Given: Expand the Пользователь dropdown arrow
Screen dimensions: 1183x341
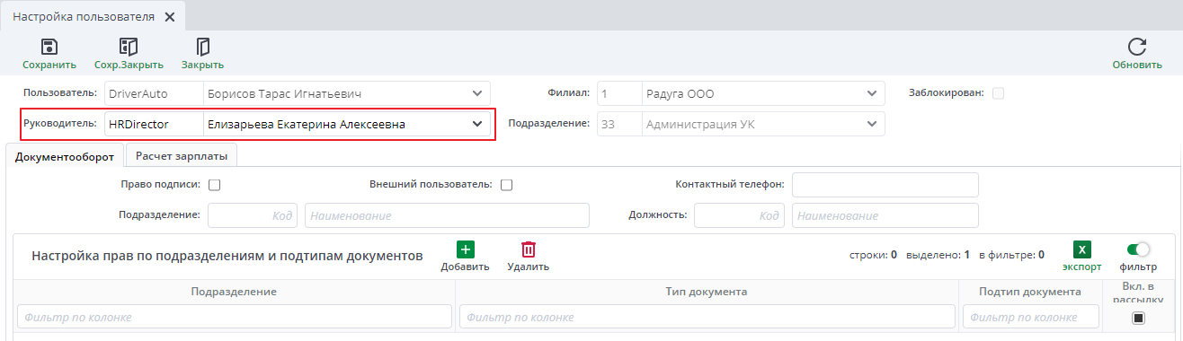Looking at the screenshot, I should point(476,93).
